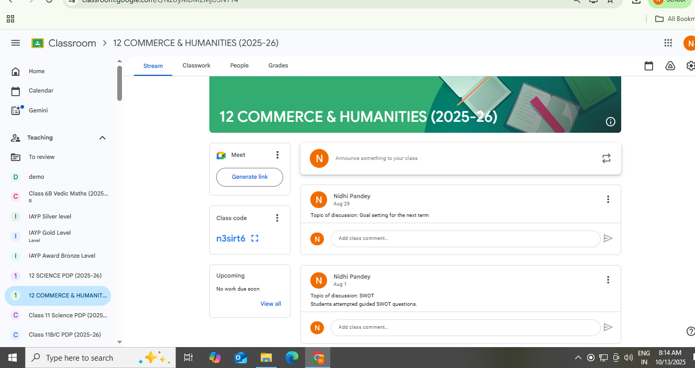Open the class Drive folder icon
The image size is (695, 368).
670,66
